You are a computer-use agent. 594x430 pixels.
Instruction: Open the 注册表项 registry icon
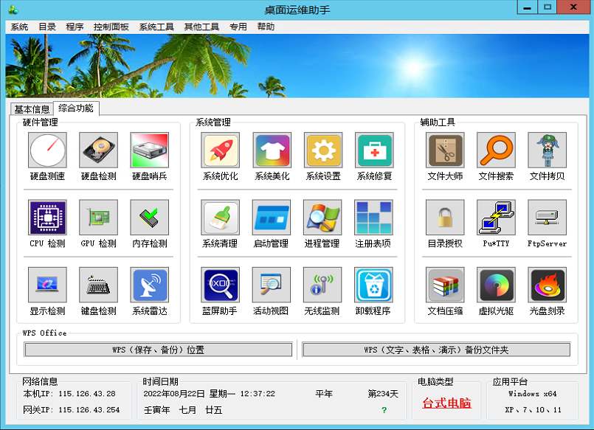pos(373,218)
